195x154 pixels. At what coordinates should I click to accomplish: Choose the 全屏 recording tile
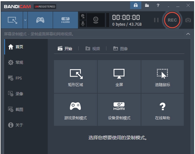pyautogui.click(x=119, y=76)
